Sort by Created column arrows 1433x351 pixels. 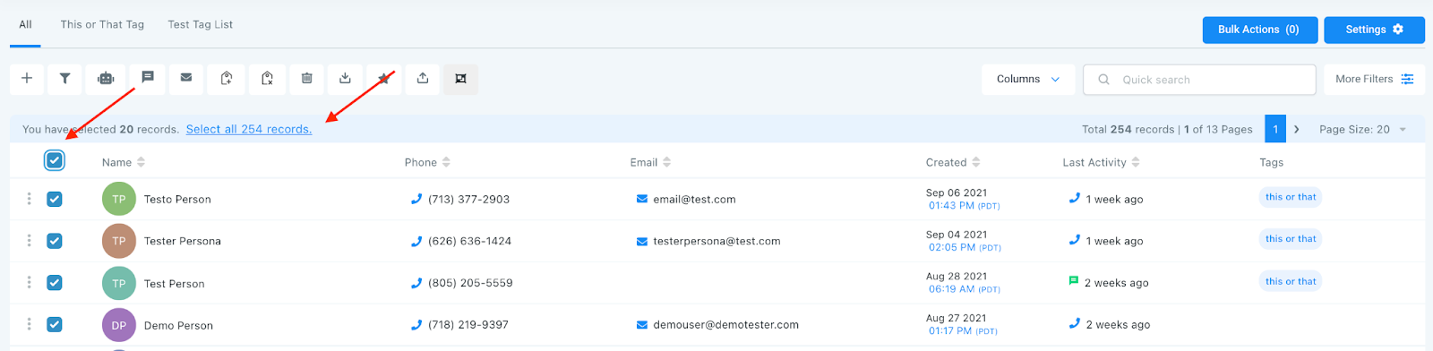pyautogui.click(x=975, y=162)
